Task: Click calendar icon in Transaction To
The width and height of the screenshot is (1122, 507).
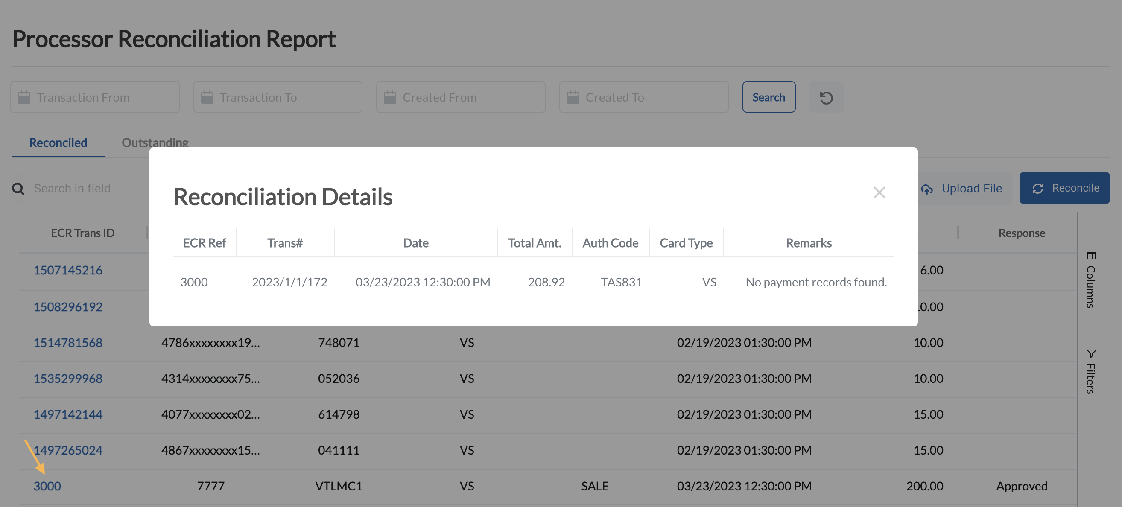Action: (x=207, y=97)
